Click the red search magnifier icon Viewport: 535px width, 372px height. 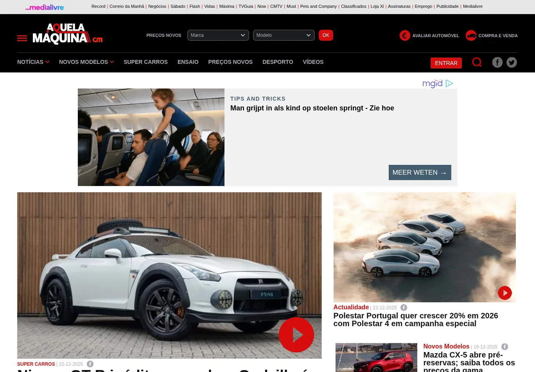tap(477, 62)
